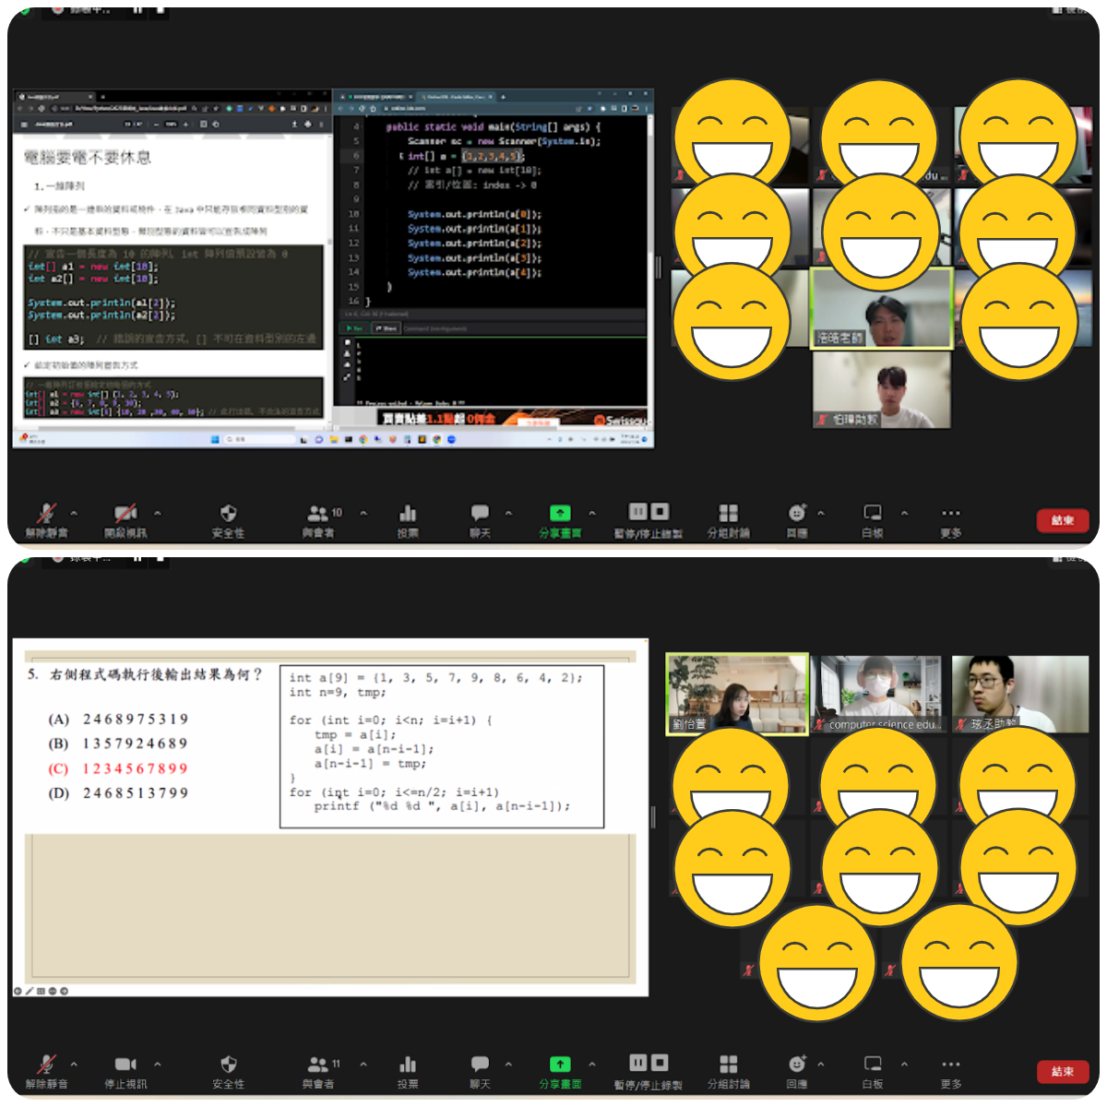
Task: Click 開啟視訊 to start the camera
Action: coord(125,514)
